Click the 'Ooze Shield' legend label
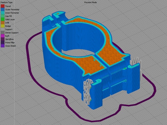This screenshot has height=125, width=167. [10, 46]
